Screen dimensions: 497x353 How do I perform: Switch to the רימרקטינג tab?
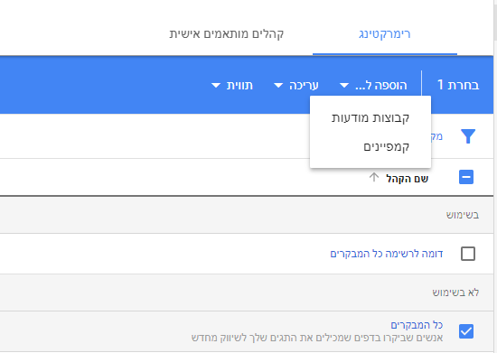click(x=384, y=34)
